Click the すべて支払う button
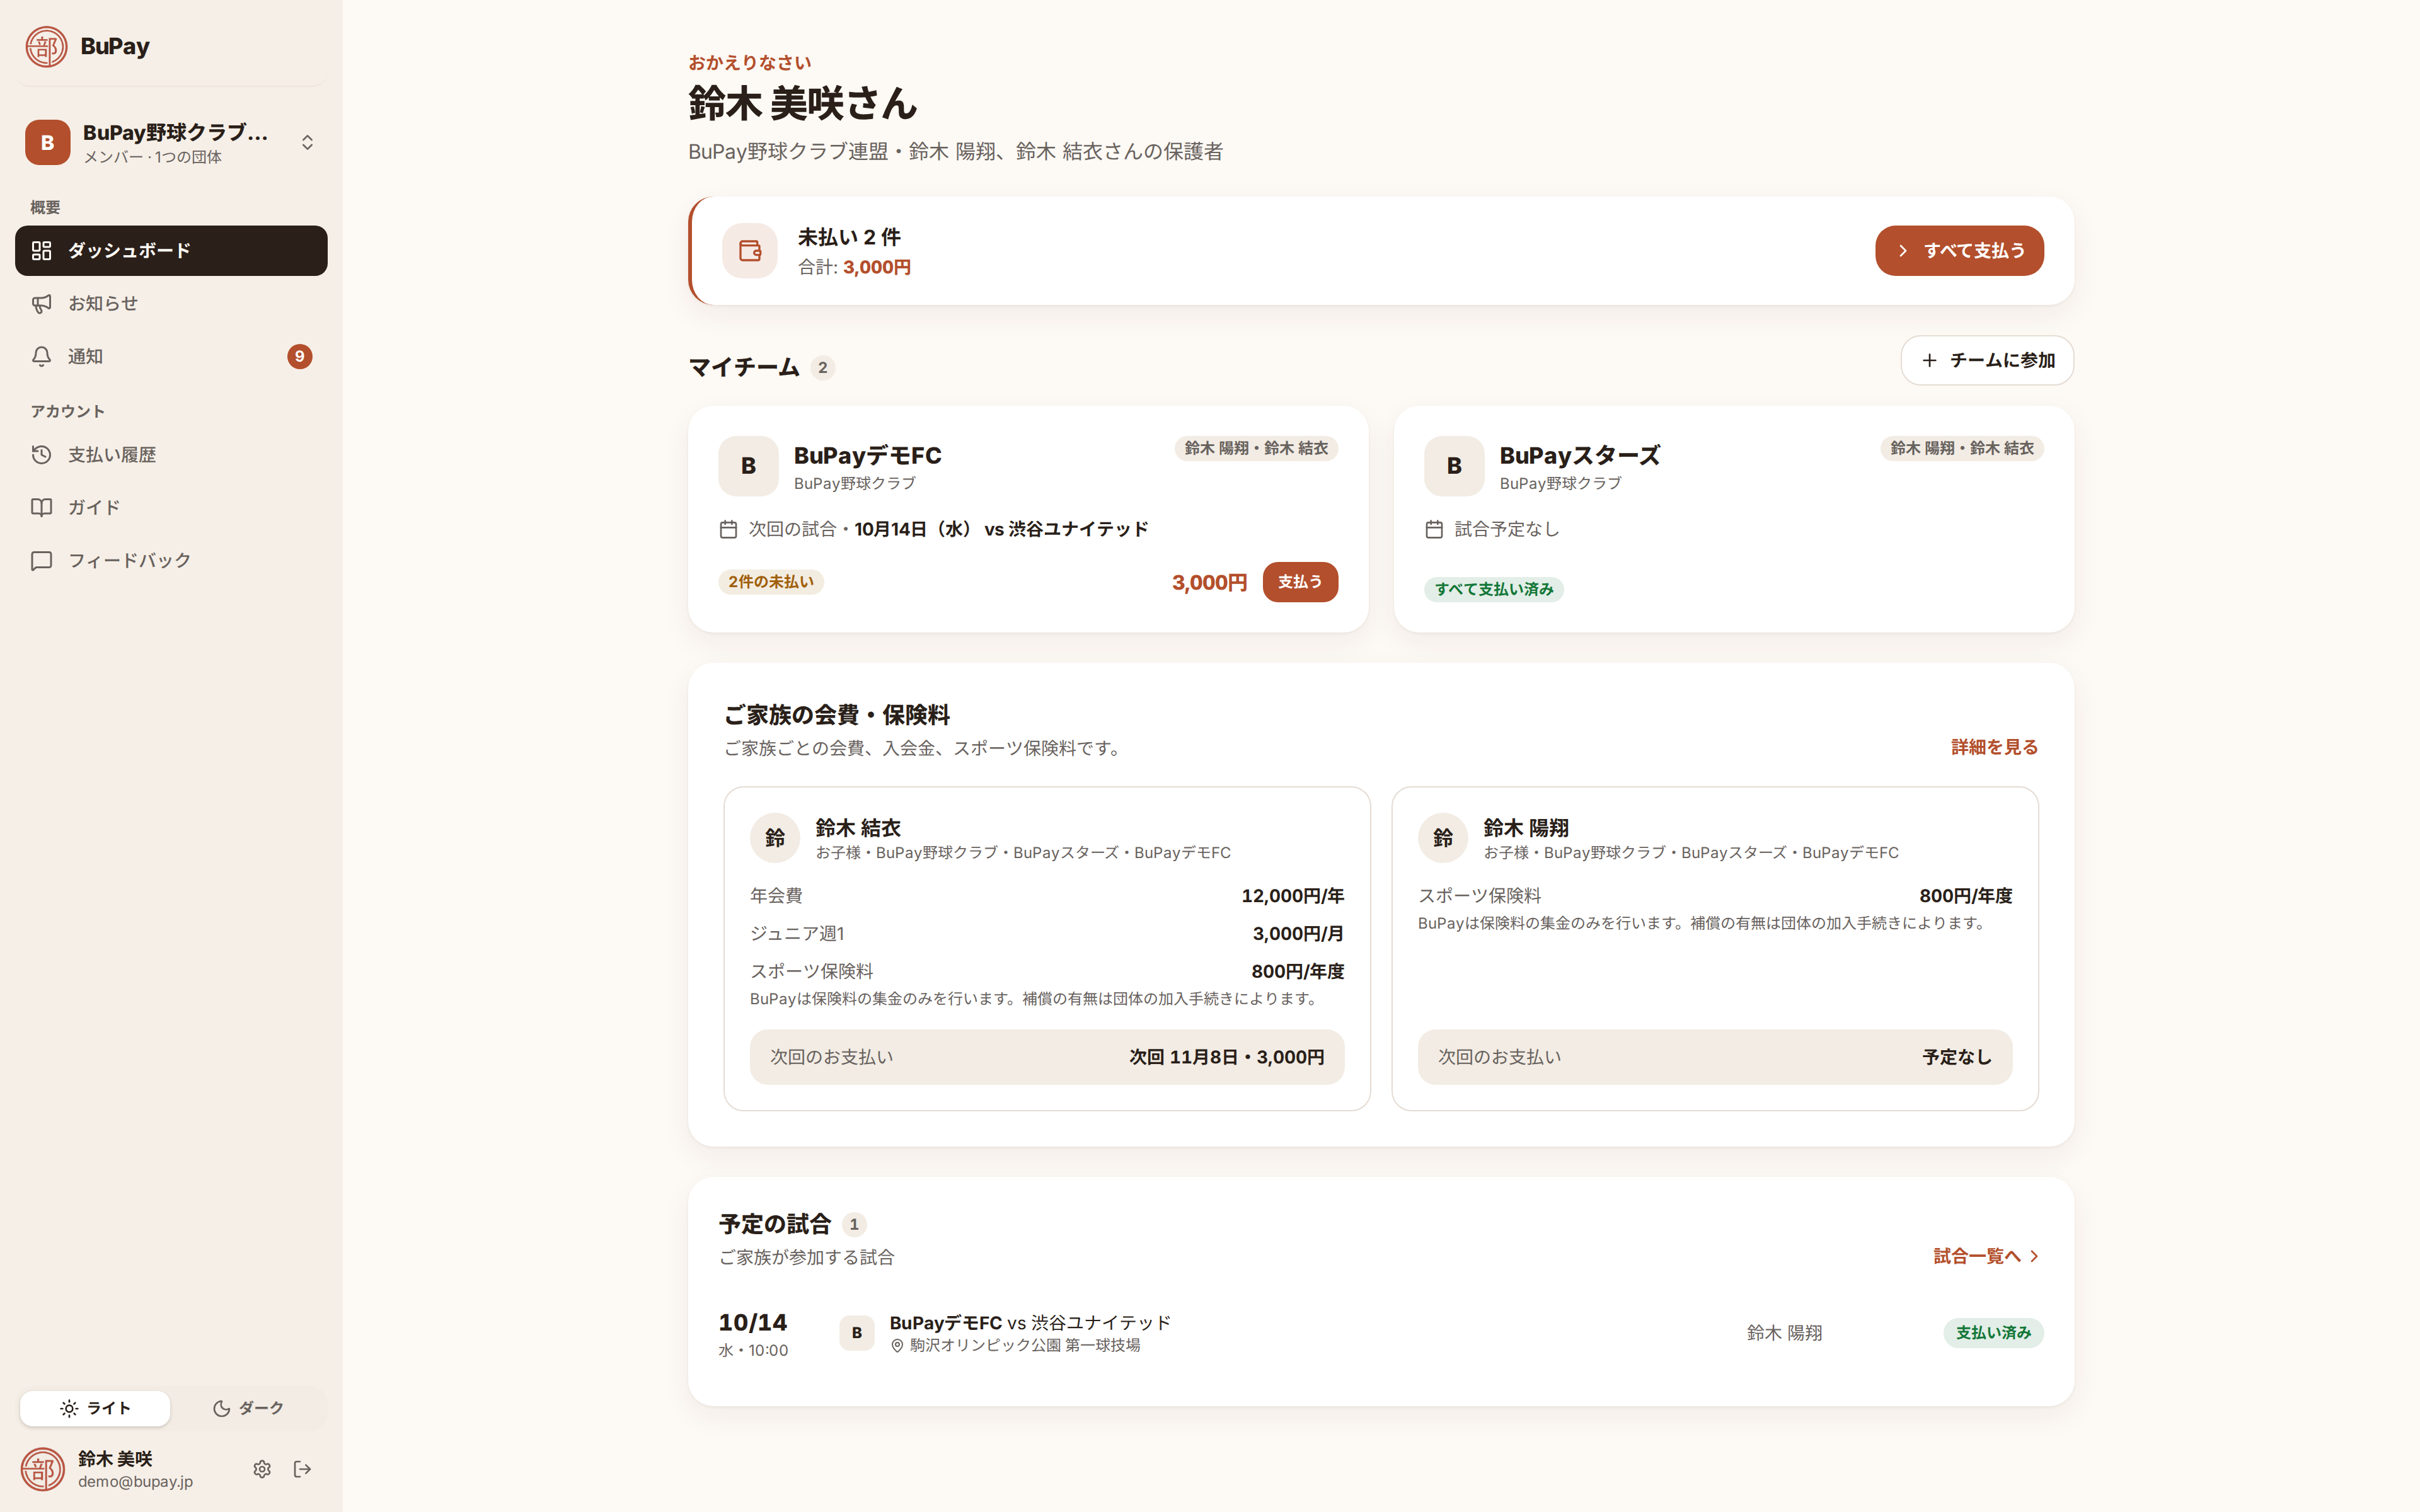The width and height of the screenshot is (2420, 1512). [x=1959, y=250]
